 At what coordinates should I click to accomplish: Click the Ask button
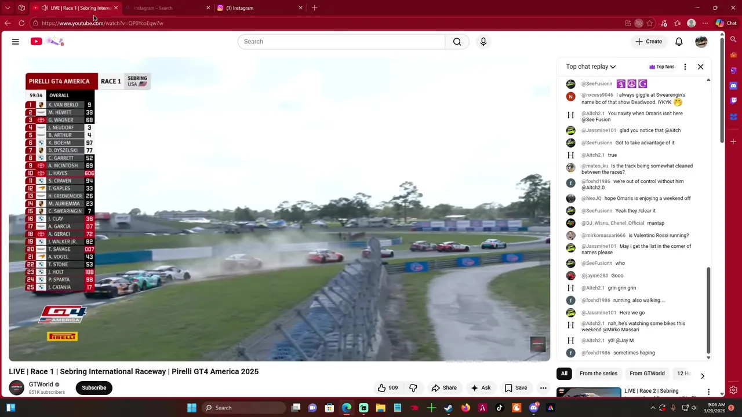[x=481, y=388]
